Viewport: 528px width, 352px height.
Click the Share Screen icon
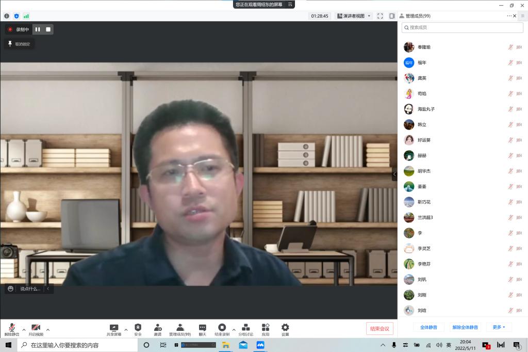pos(114,328)
